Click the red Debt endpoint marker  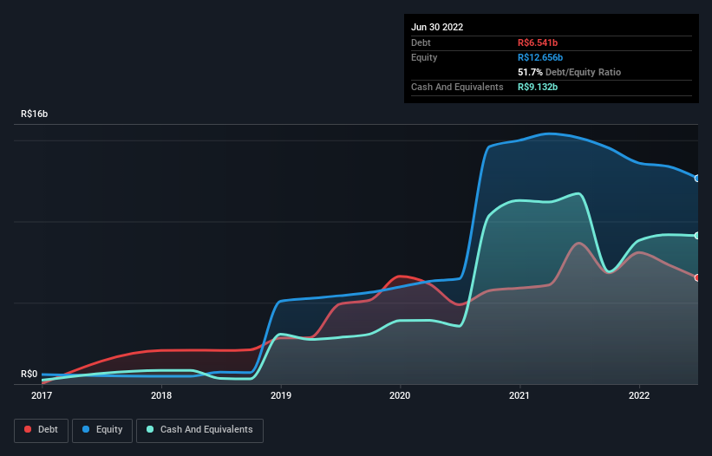697,277
